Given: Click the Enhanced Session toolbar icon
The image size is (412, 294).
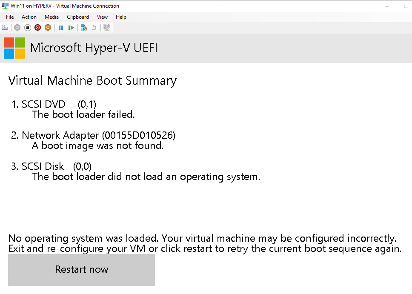Looking at the screenshot, I should (x=107, y=28).
